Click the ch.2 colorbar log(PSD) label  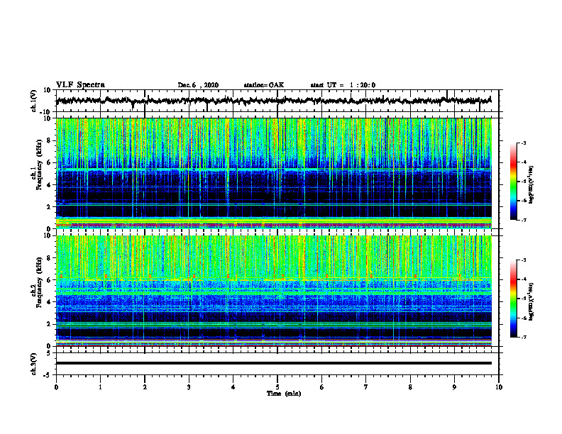coord(531,301)
